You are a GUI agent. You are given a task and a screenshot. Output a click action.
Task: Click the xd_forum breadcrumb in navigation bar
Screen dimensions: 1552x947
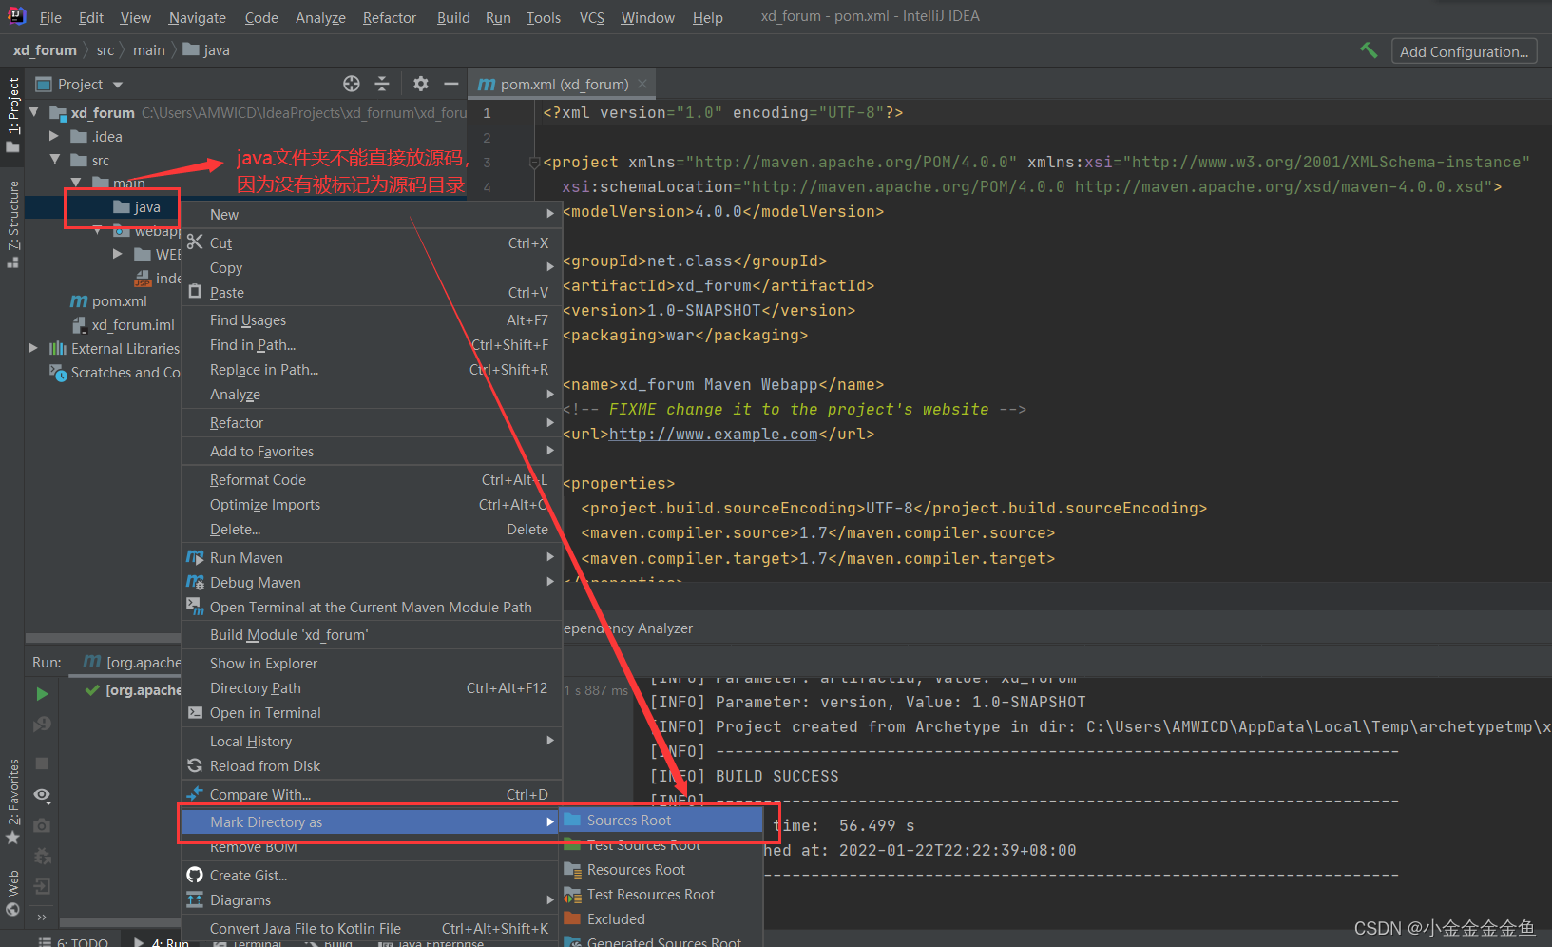[45, 49]
